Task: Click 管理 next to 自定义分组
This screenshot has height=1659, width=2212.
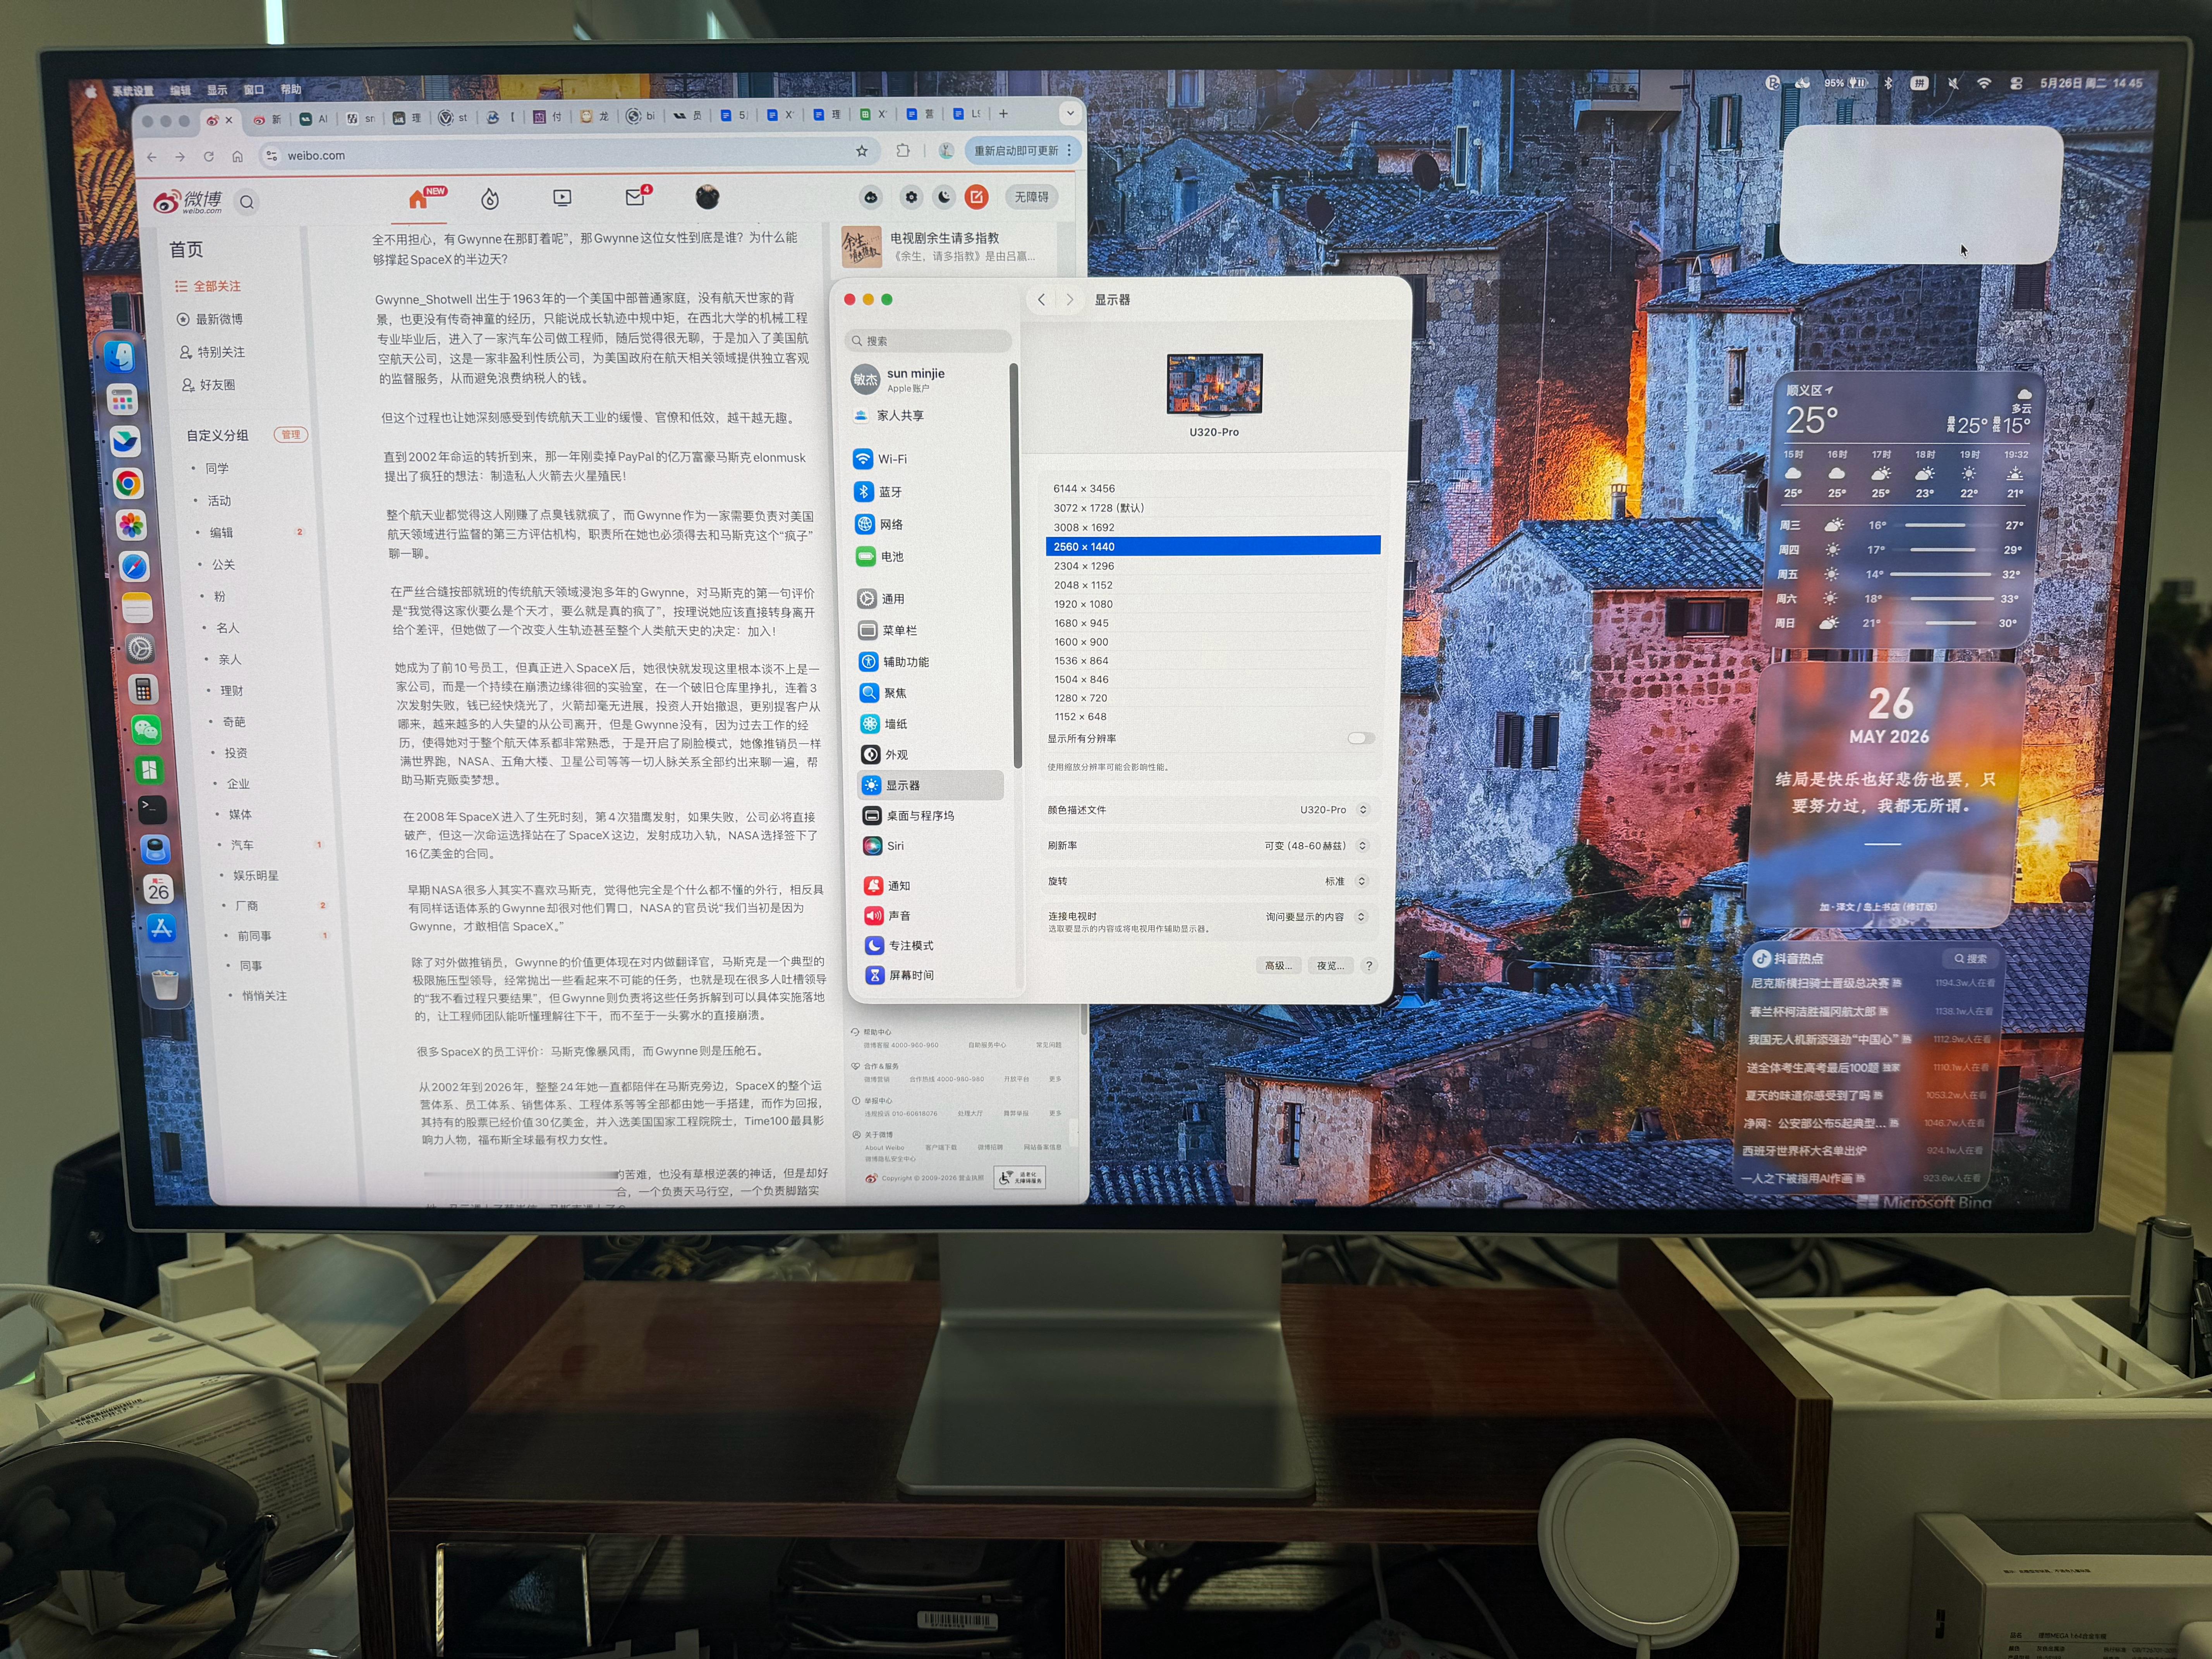Action: point(290,434)
